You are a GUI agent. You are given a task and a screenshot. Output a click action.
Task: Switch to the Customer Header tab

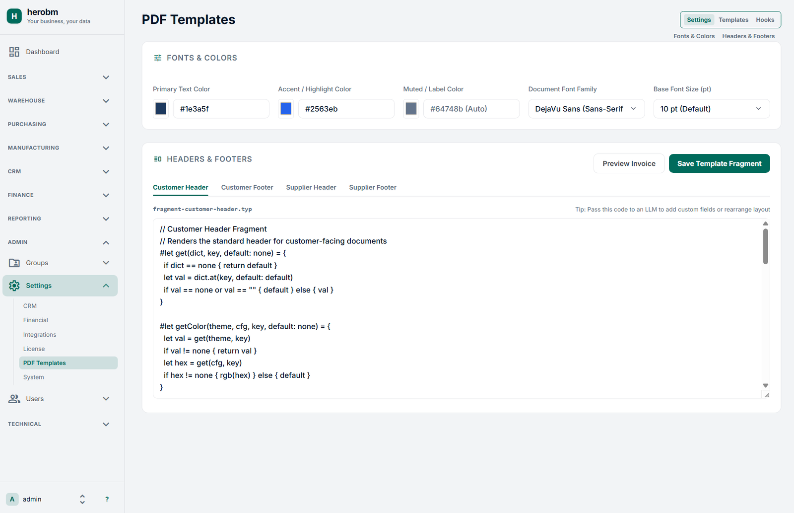click(x=181, y=187)
